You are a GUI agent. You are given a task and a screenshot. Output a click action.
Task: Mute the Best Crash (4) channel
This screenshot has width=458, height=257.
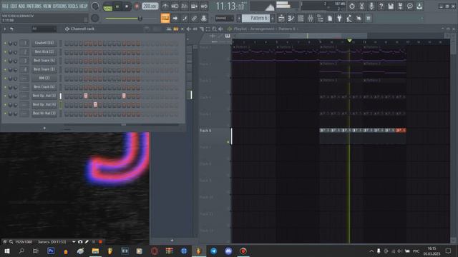coord(5,87)
